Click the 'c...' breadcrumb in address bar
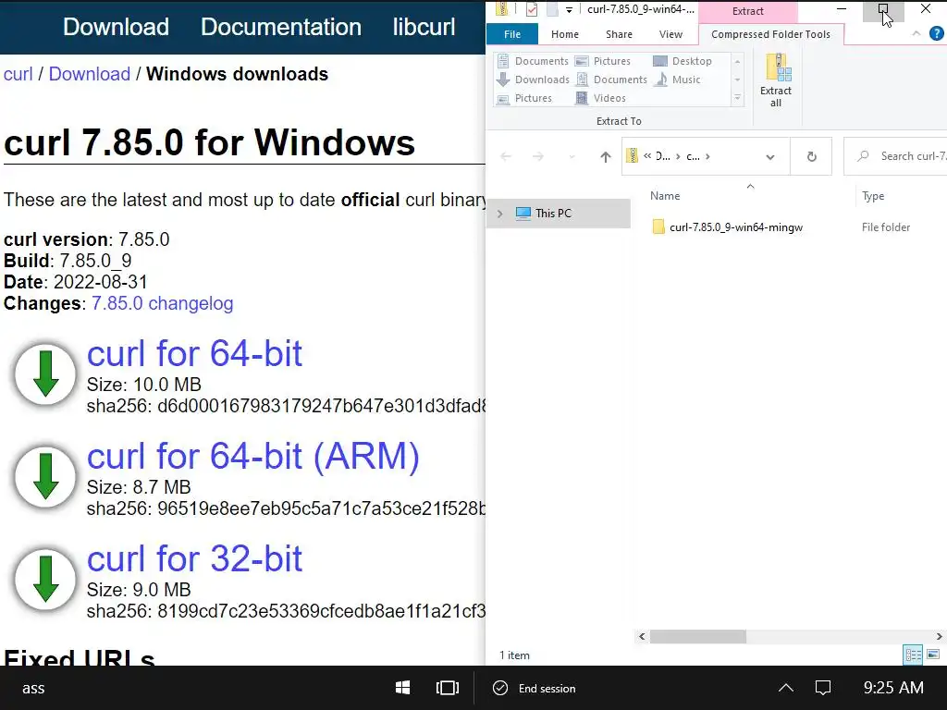The image size is (947, 710). point(693,156)
